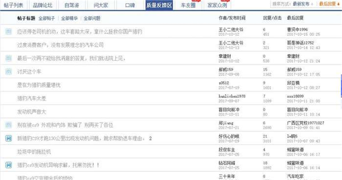View author 好伤心的哦 profile
This screenshot has width=342, height=180.
[x=229, y=136]
